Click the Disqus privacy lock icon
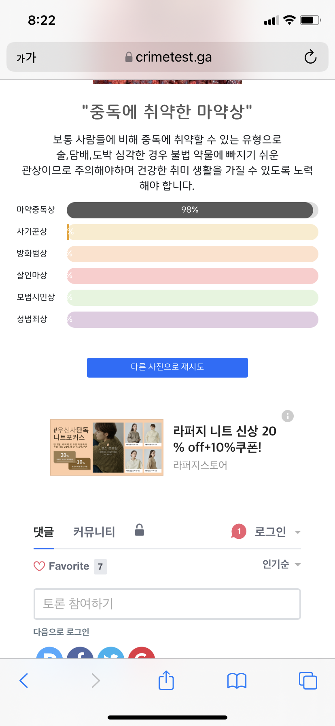 coord(140,530)
